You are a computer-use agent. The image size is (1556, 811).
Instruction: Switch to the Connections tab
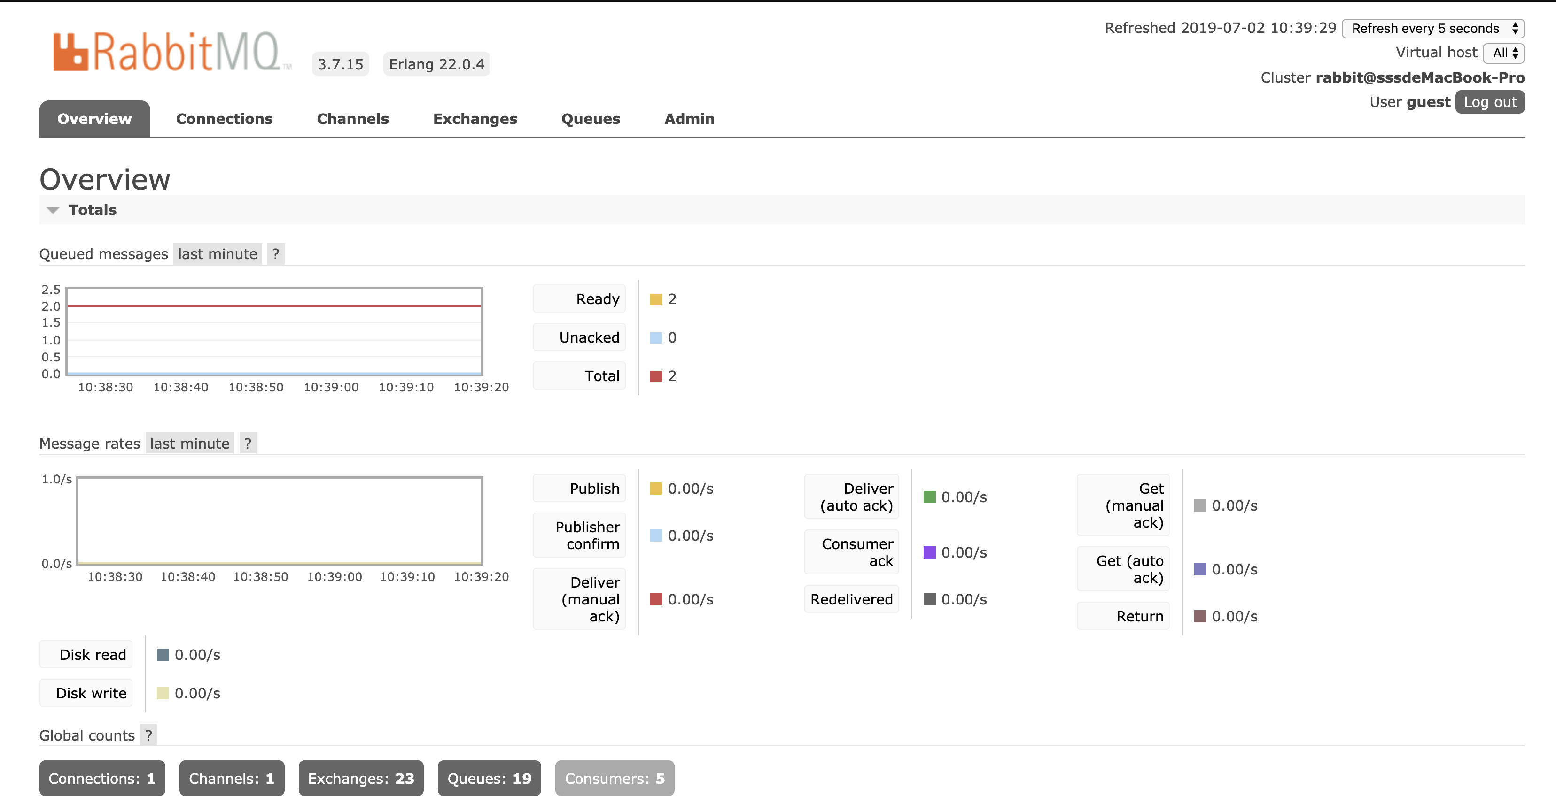[x=224, y=119]
